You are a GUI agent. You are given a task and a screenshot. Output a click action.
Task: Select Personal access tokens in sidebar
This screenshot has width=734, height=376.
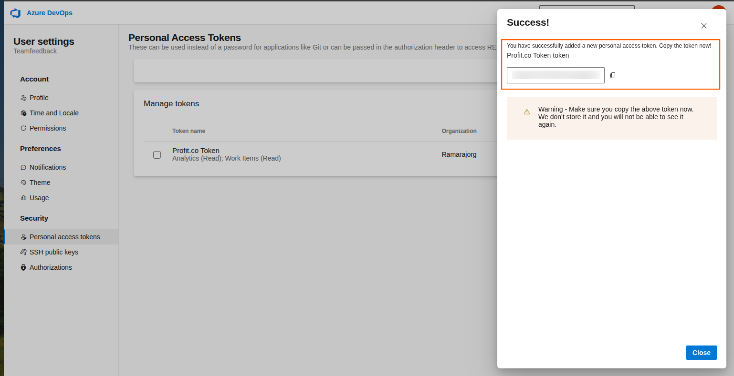tap(61, 237)
